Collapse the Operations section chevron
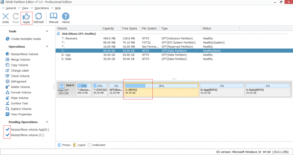This screenshot has width=293, height=155. click(x=47, y=46)
